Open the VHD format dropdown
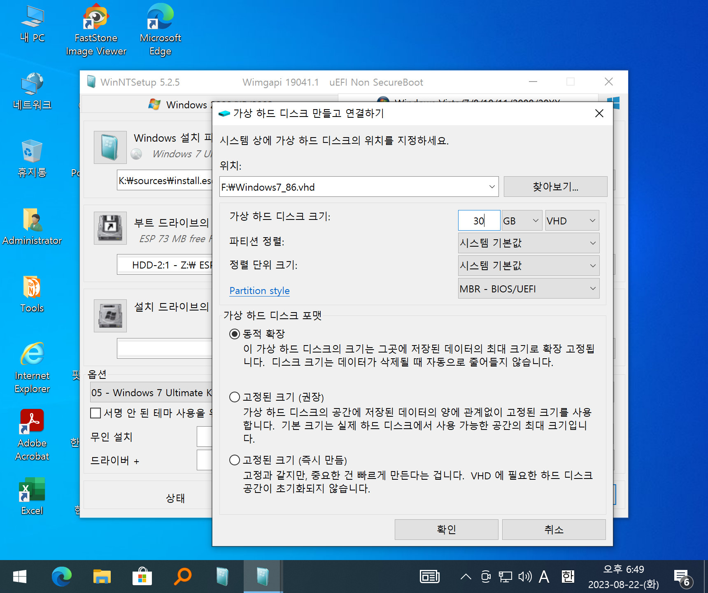This screenshot has width=708, height=593. [x=572, y=221]
